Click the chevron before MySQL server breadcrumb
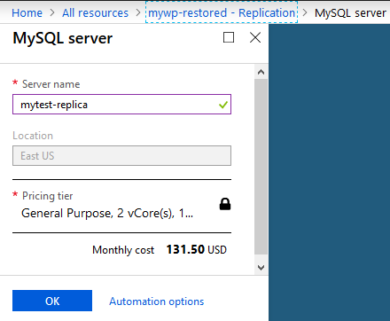The width and height of the screenshot is (390, 321). click(x=305, y=12)
